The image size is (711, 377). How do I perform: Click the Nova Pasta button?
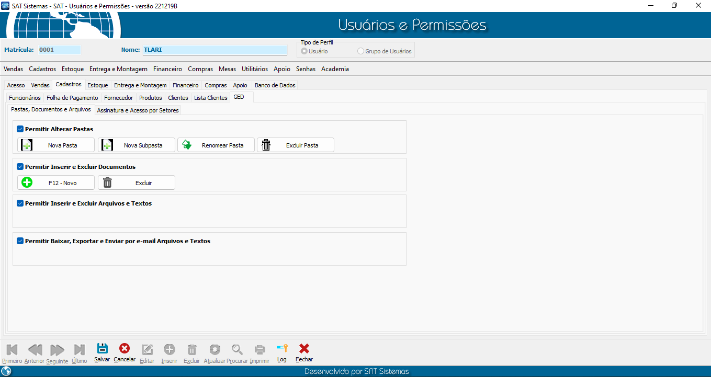(x=56, y=145)
